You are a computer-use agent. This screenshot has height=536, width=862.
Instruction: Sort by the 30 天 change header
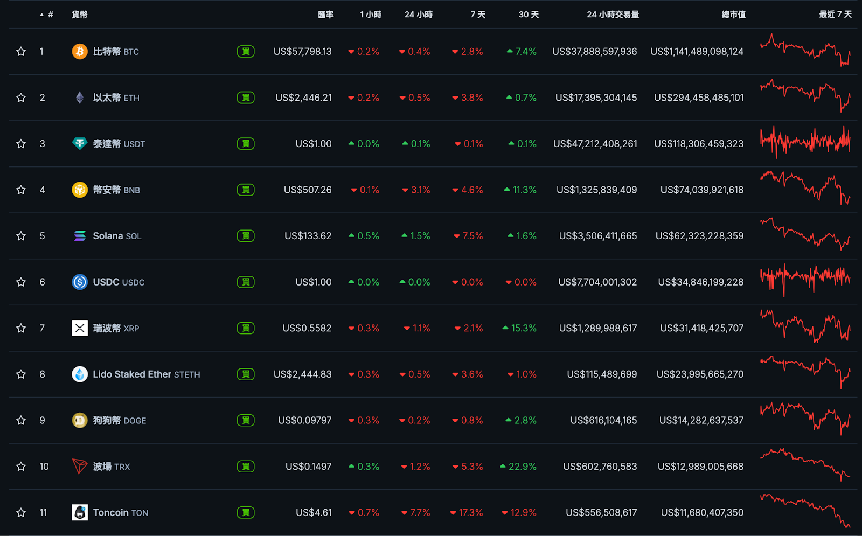point(529,15)
